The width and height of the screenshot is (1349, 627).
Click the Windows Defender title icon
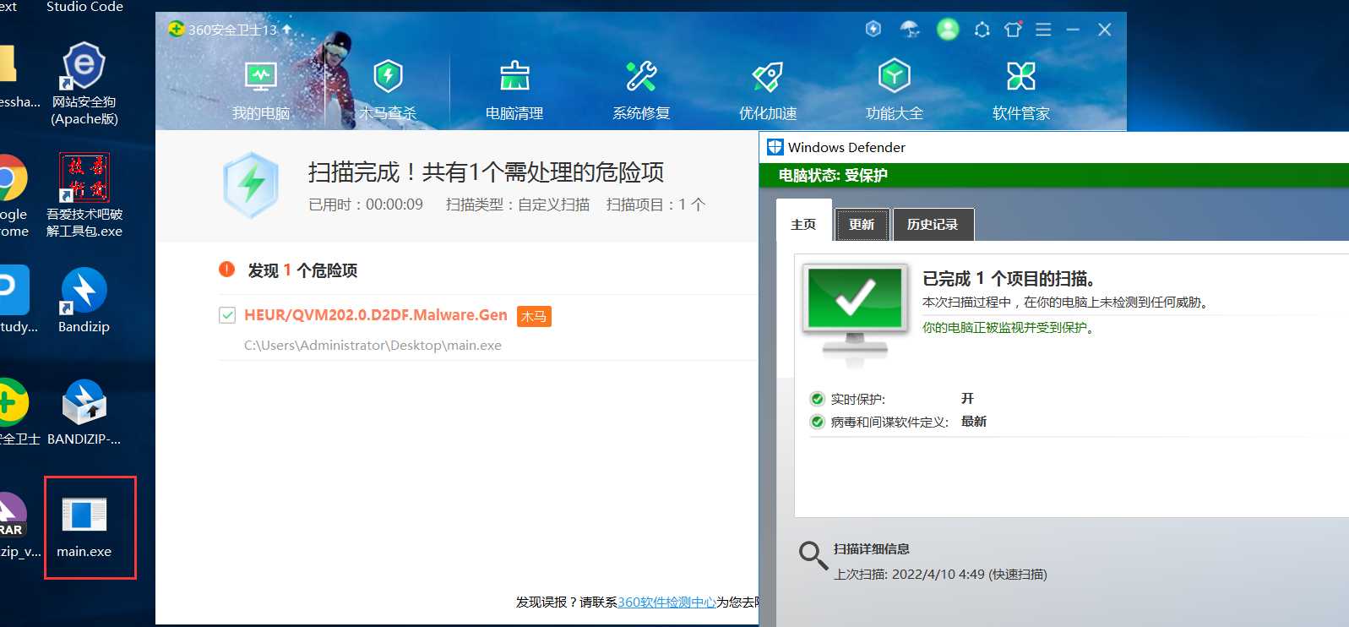775,147
